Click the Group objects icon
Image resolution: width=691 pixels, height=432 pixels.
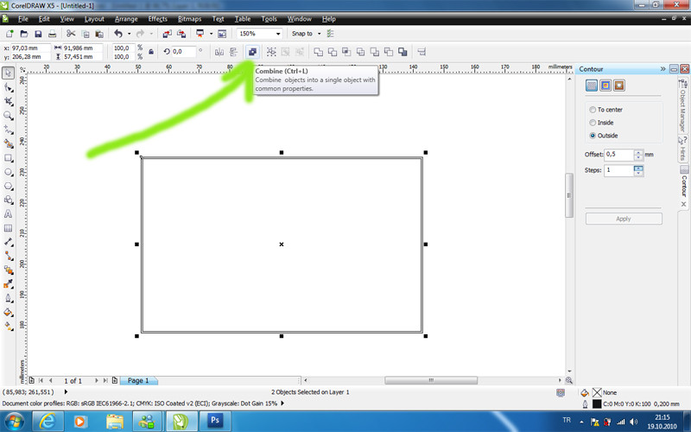pos(271,52)
